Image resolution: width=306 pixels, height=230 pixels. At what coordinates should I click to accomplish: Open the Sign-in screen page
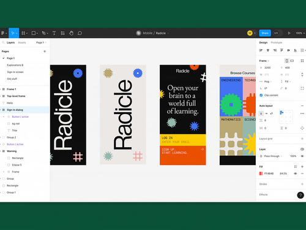tap(15, 72)
